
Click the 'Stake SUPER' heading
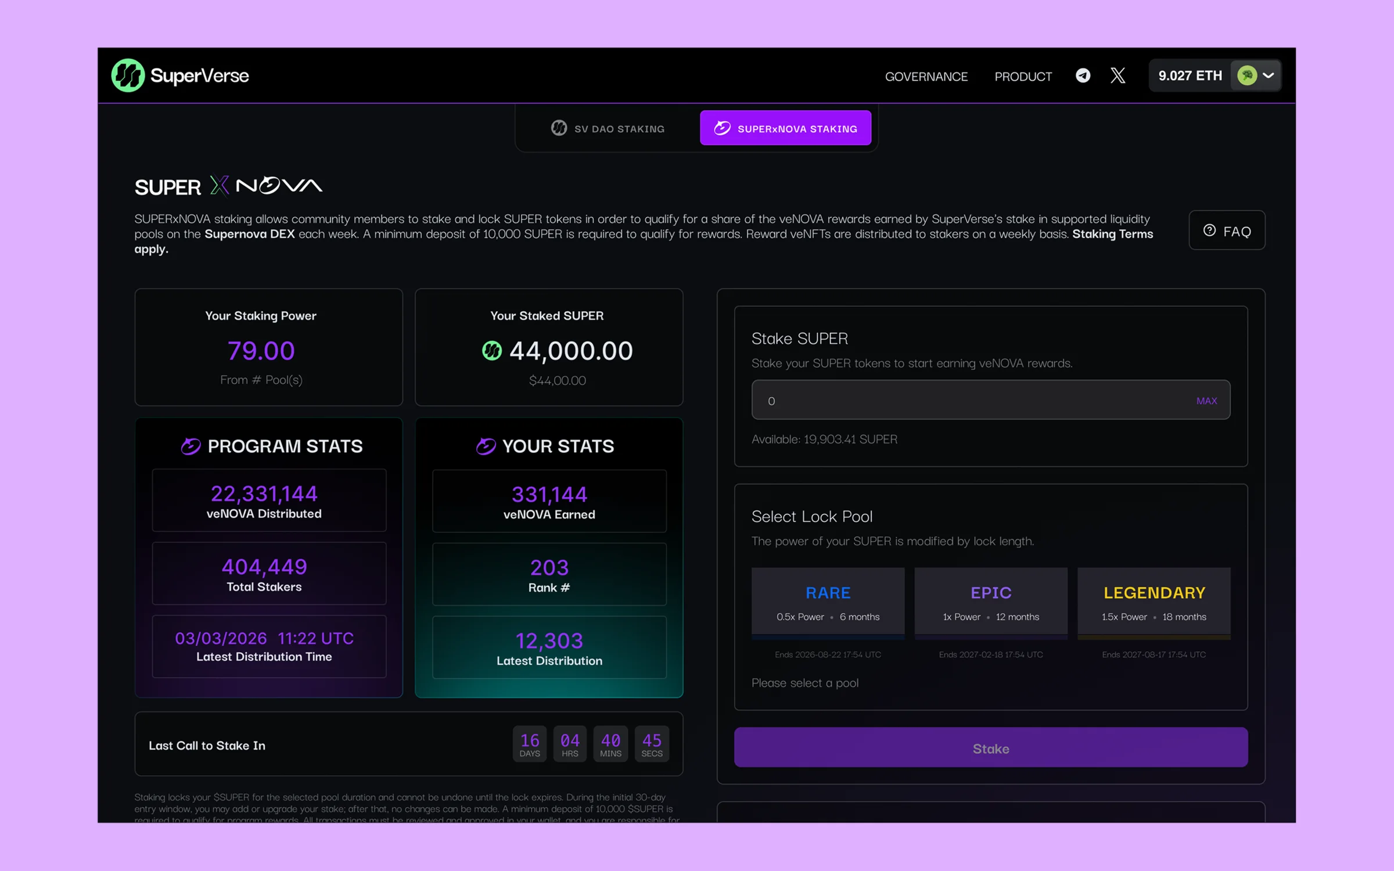[x=799, y=339]
